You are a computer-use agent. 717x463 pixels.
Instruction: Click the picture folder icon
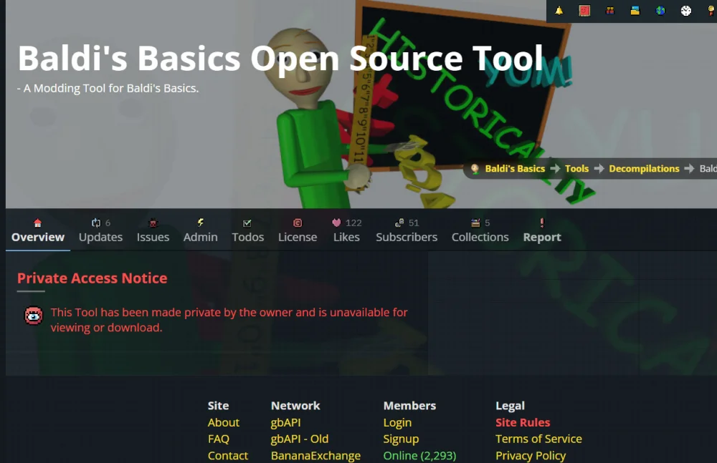[635, 11]
